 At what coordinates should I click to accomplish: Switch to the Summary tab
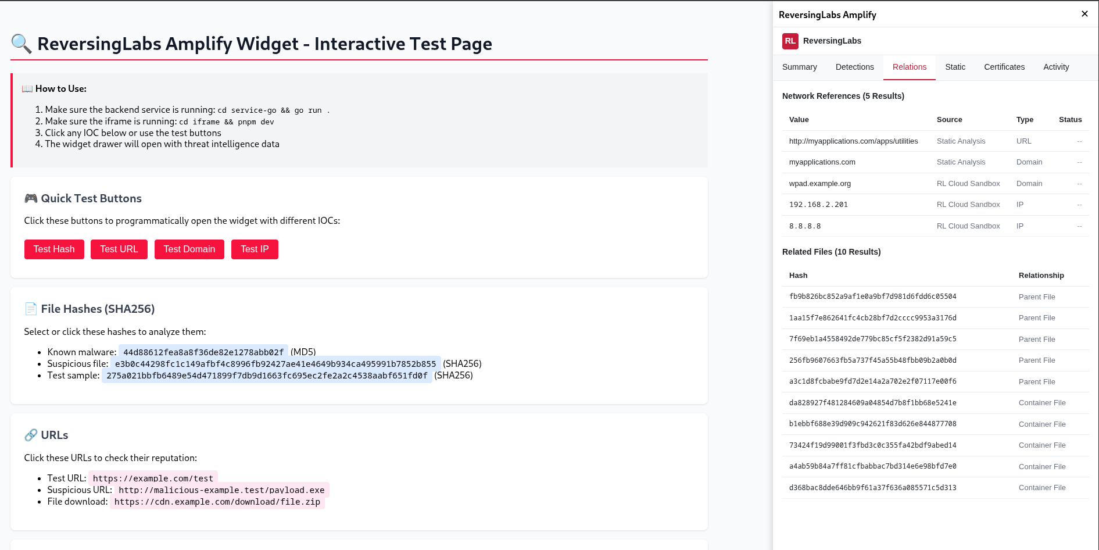tap(799, 67)
